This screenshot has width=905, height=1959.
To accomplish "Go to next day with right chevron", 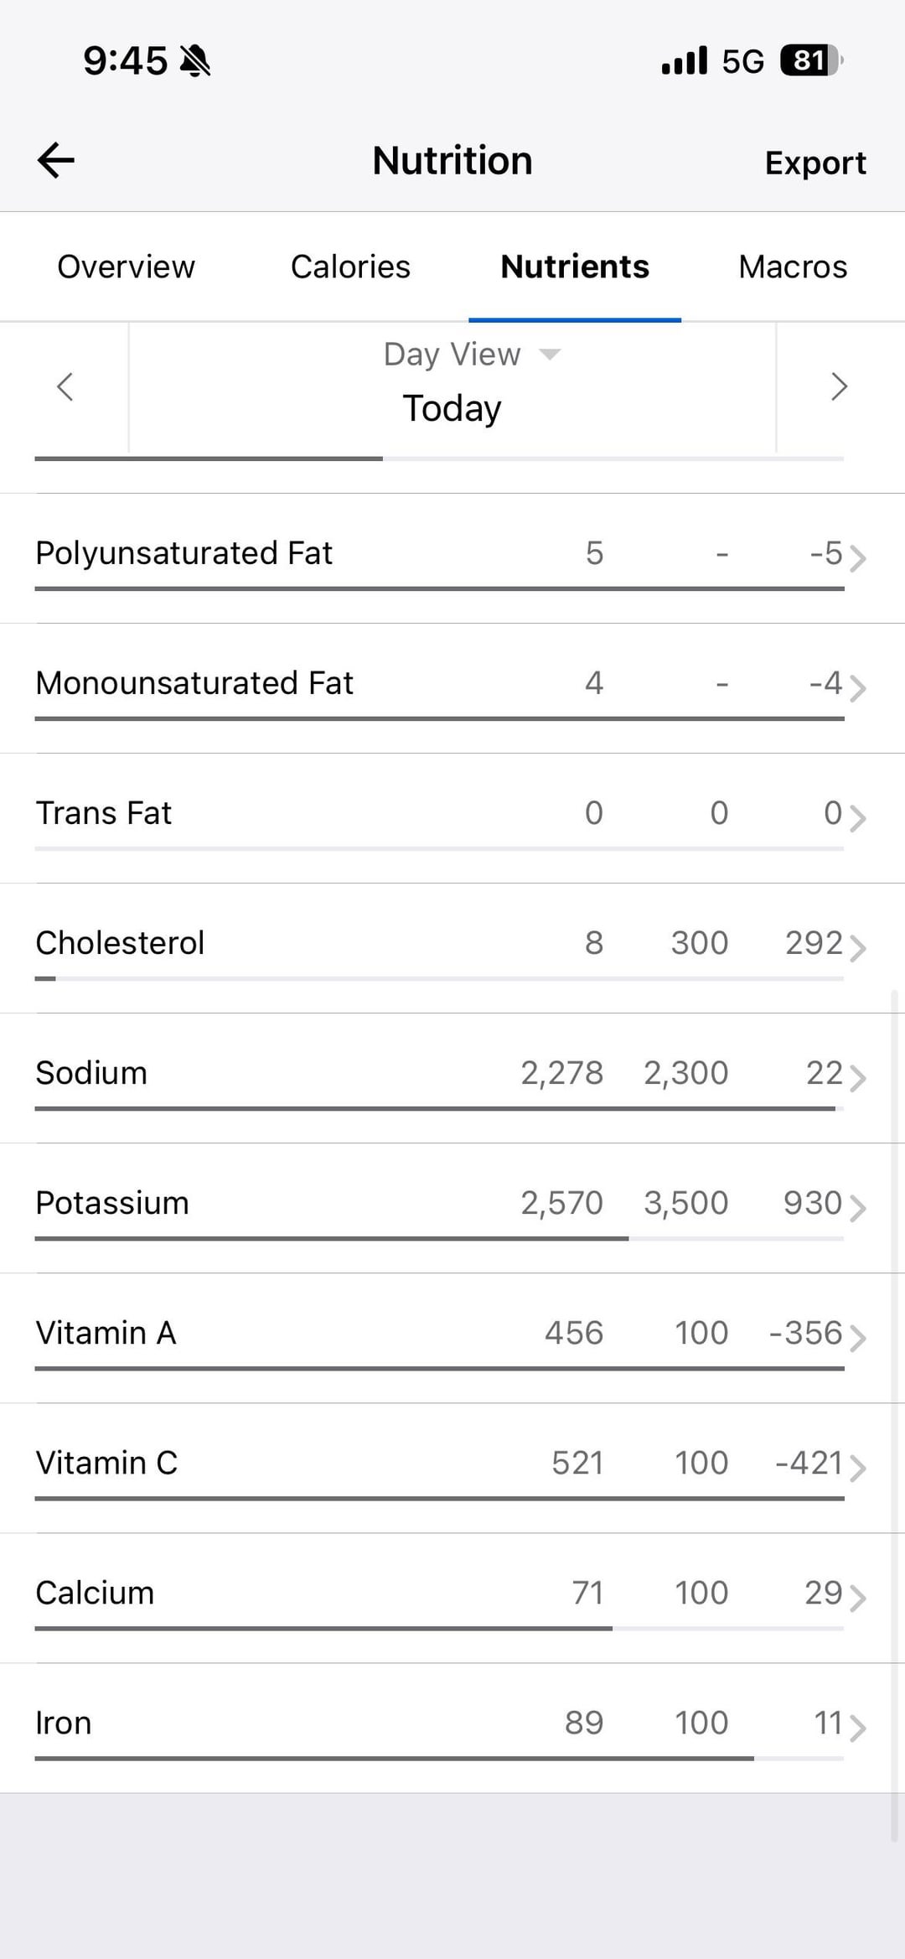I will [839, 386].
